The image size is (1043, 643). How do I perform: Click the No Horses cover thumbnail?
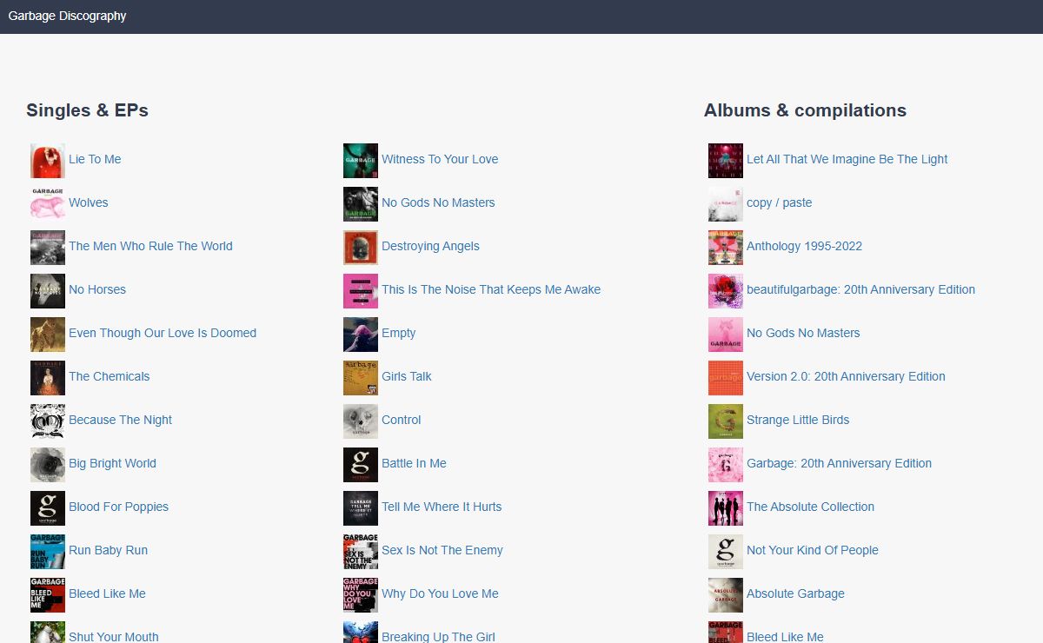48,291
